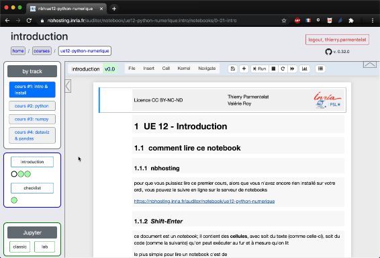This screenshot has width=380, height=258.
Task: Restart the kernel with the circular arrow icon
Action: point(283,69)
